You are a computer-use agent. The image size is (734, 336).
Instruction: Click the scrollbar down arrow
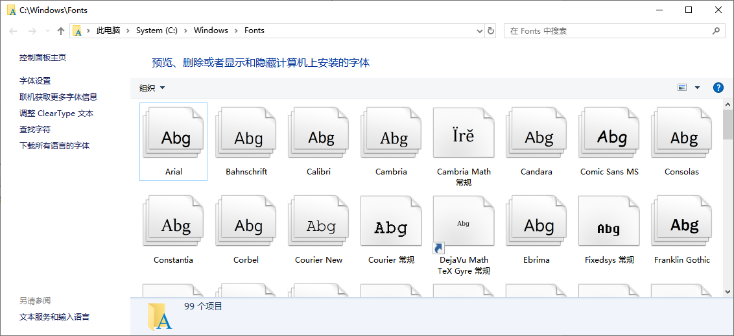[728, 291]
